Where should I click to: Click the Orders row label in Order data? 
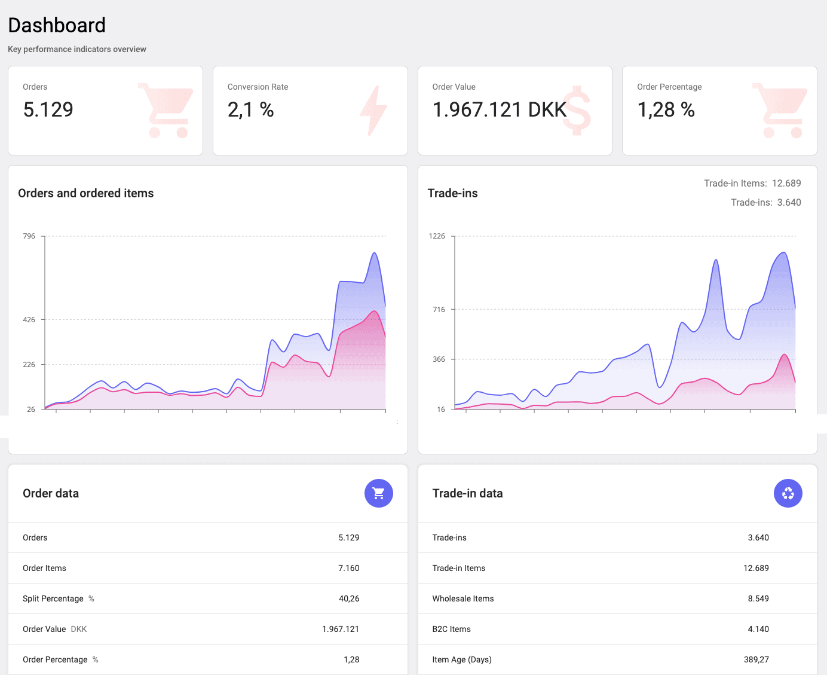(35, 537)
